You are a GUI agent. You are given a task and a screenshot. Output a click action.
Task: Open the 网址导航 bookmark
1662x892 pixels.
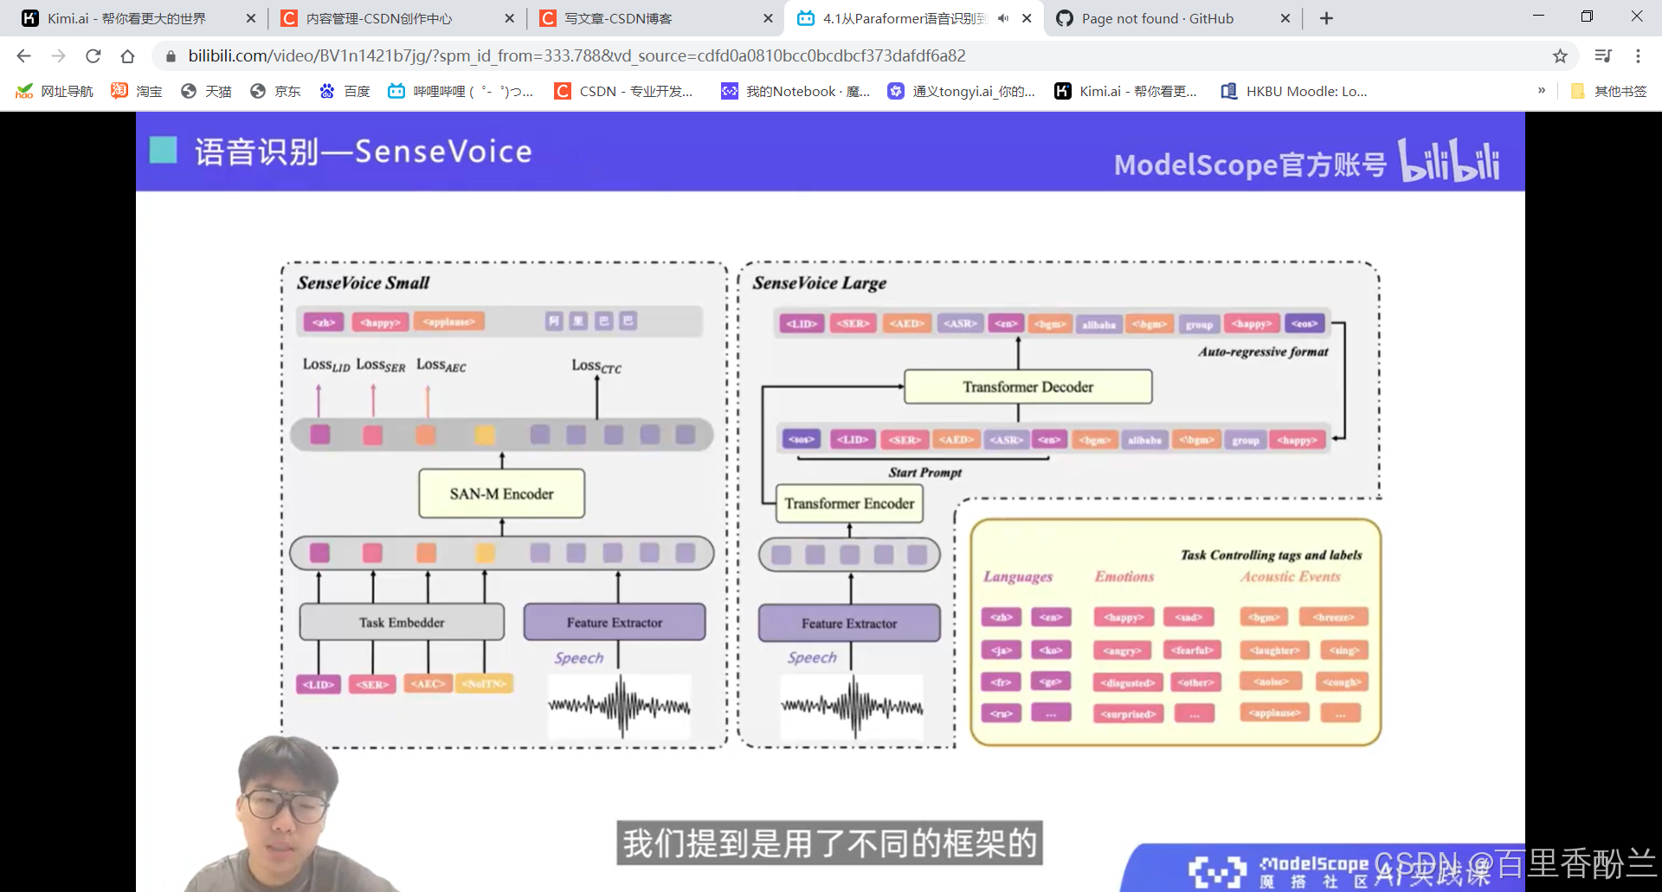point(55,91)
